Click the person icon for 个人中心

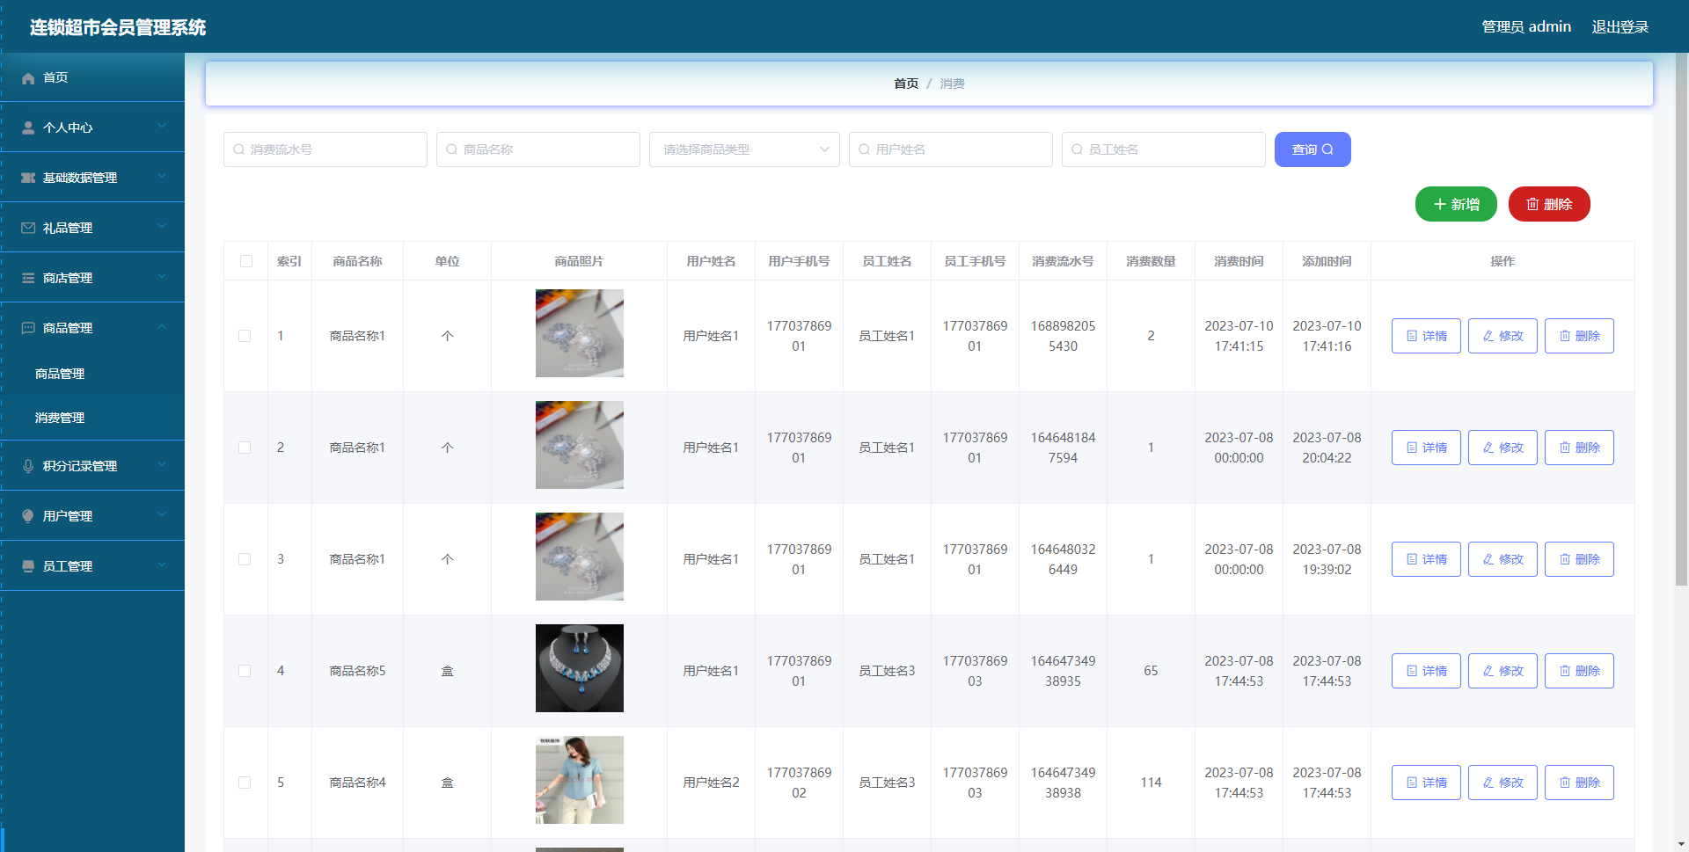28,128
